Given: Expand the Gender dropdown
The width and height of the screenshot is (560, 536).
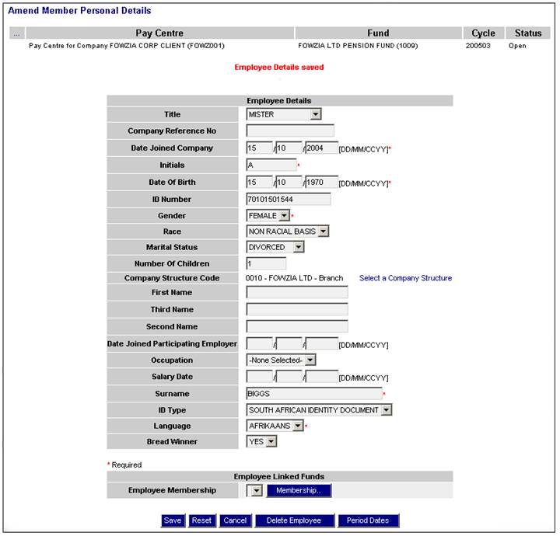Looking at the screenshot, I should (284, 216).
